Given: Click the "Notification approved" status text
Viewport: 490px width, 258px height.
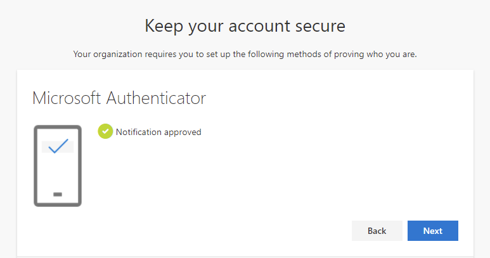Looking at the screenshot, I should point(158,132).
